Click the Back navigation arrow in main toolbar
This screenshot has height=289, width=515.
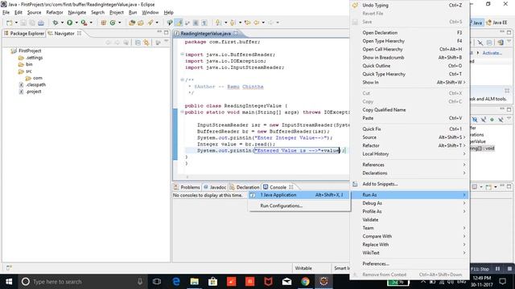(x=256, y=22)
